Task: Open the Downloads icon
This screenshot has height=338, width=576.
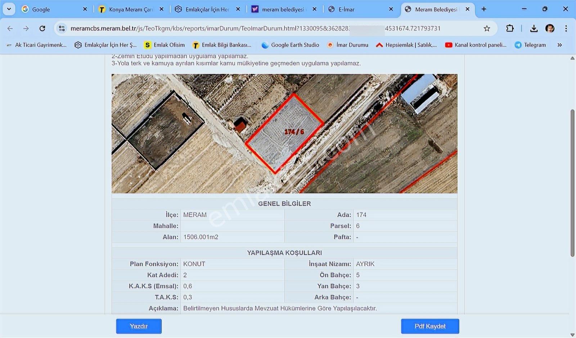Action: [534, 28]
